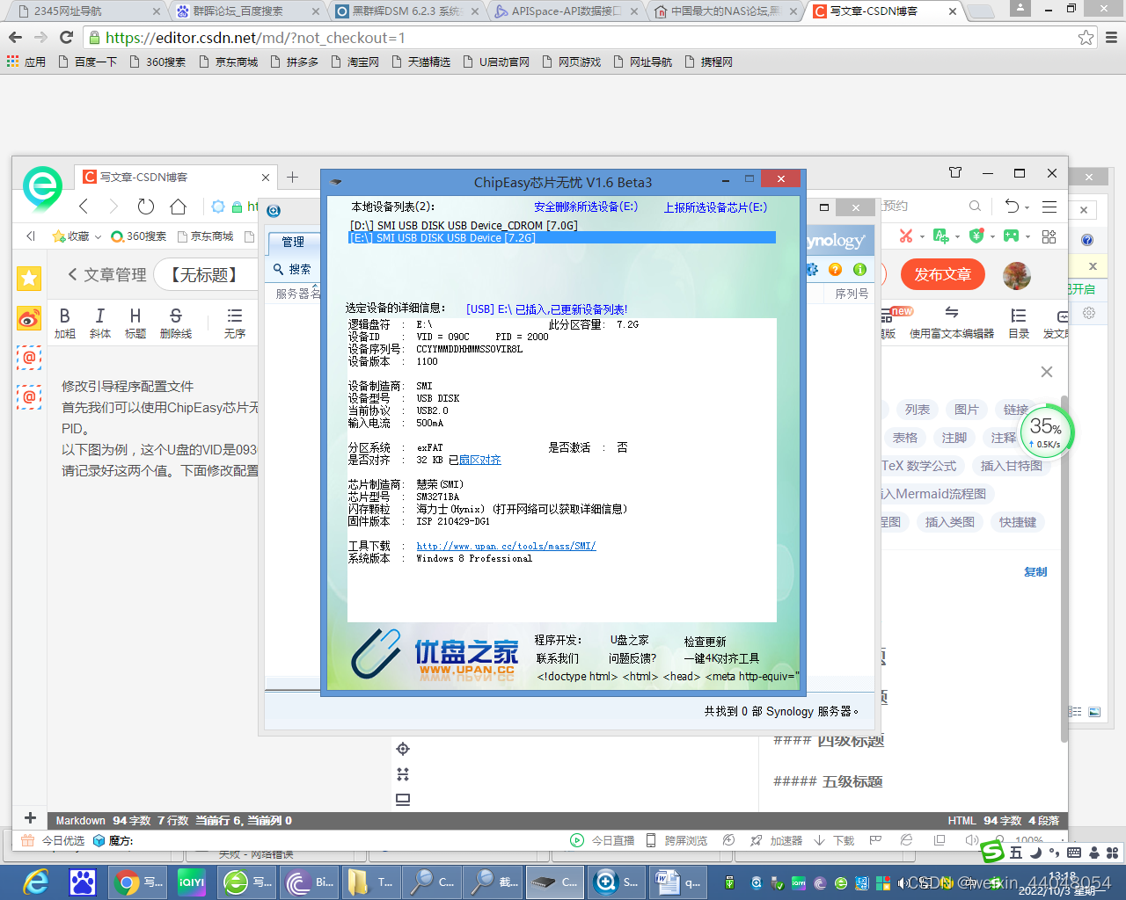Click the 快捷键 shortcuts chip
The height and width of the screenshot is (900, 1126).
(x=1018, y=522)
